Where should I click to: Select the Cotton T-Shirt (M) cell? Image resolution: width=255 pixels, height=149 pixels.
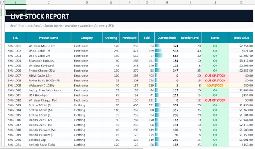[48, 110]
